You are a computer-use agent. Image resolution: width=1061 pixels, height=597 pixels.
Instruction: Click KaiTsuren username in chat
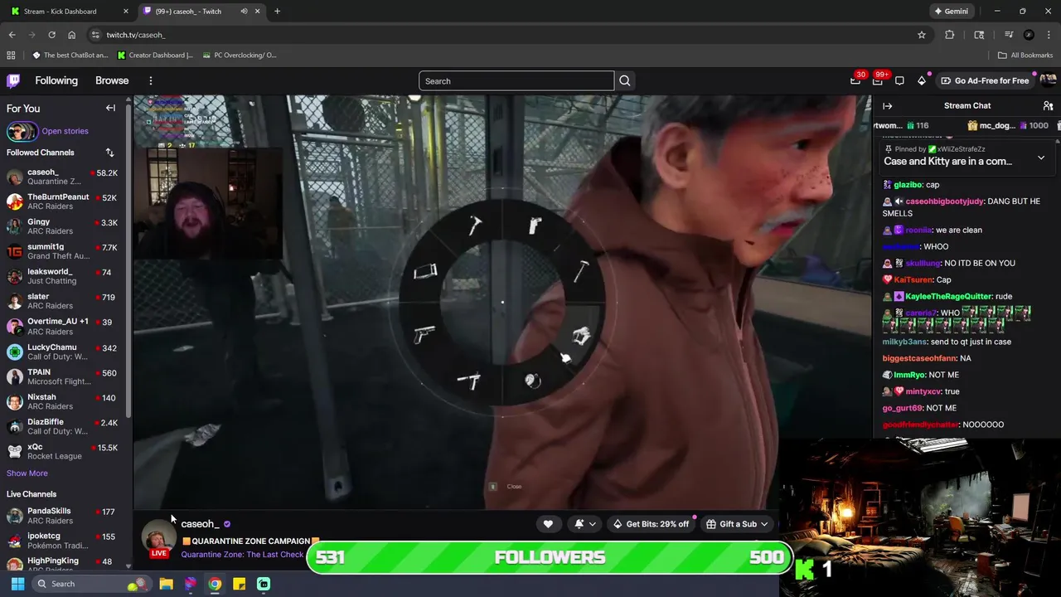coord(913,280)
